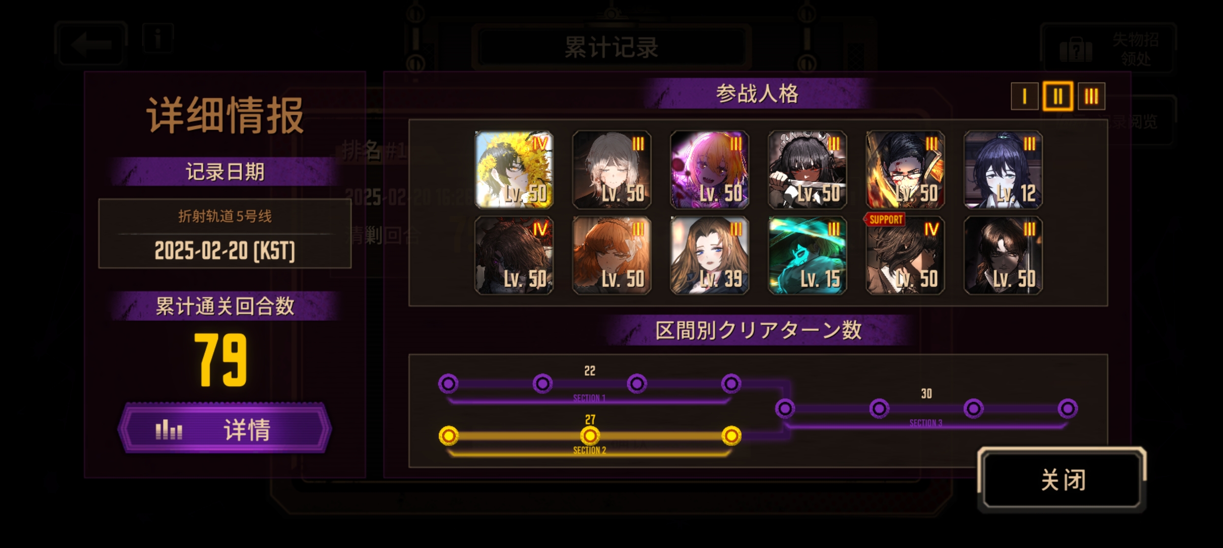This screenshot has height=548, width=1223.
Task: Select the yellow-flower identity portrait Lv. 50
Action: pos(514,170)
